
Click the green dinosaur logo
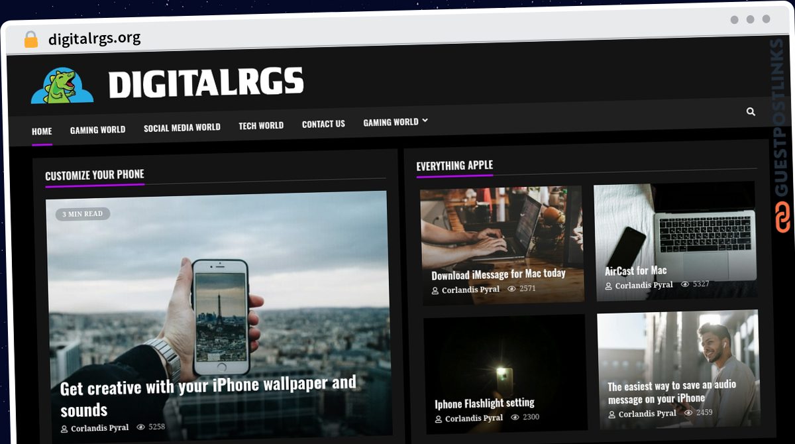pyautogui.click(x=62, y=85)
